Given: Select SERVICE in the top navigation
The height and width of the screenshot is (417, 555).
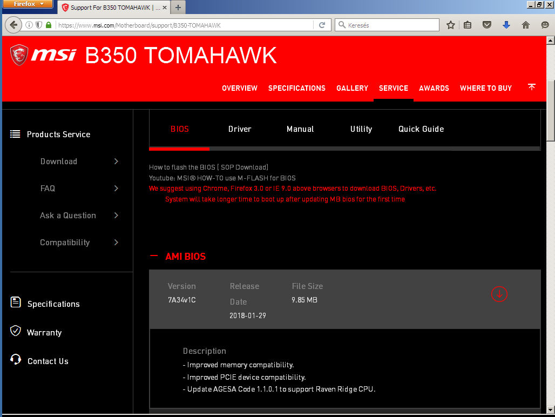Looking at the screenshot, I should point(394,88).
